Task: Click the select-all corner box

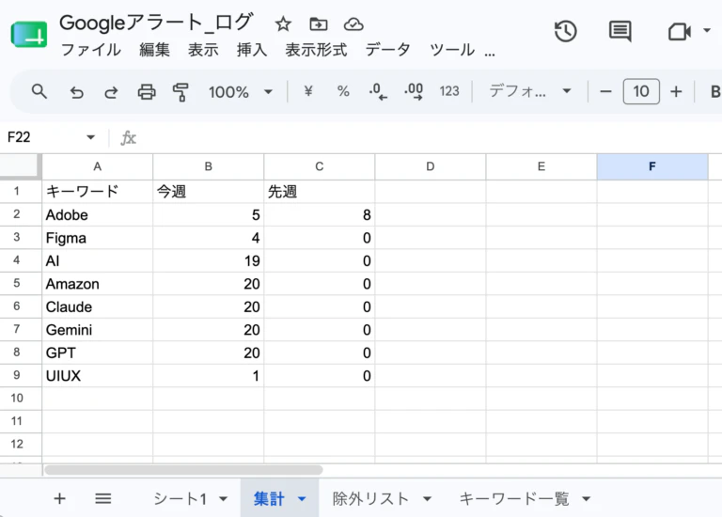Action: [20, 166]
